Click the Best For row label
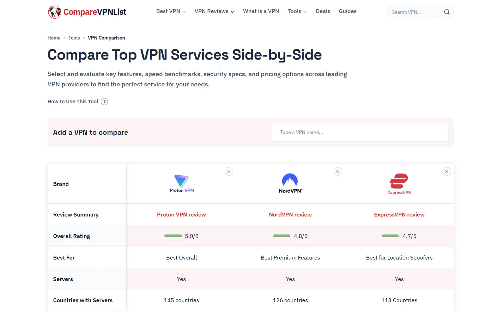Image resolution: width=497 pixels, height=311 pixels. point(64,257)
